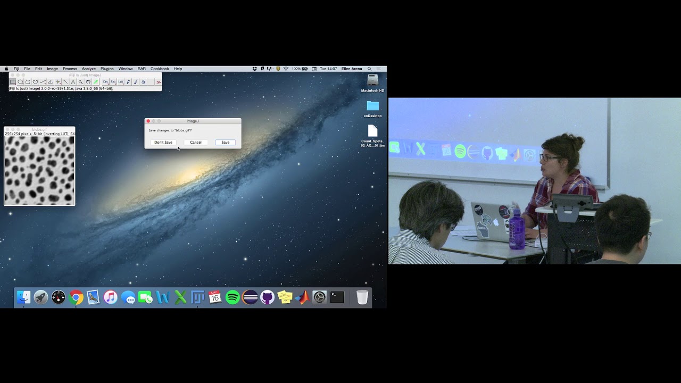
Task: Open Dropbox menu bar icon
Action: [x=254, y=69]
